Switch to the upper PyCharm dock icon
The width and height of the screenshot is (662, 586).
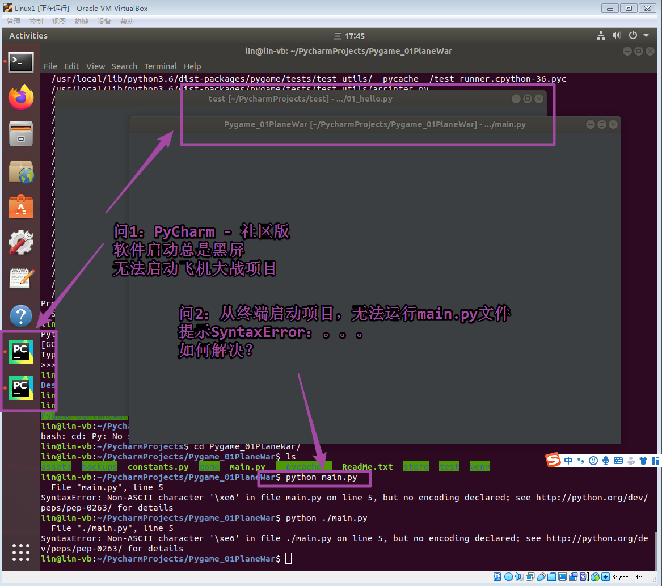[20, 351]
